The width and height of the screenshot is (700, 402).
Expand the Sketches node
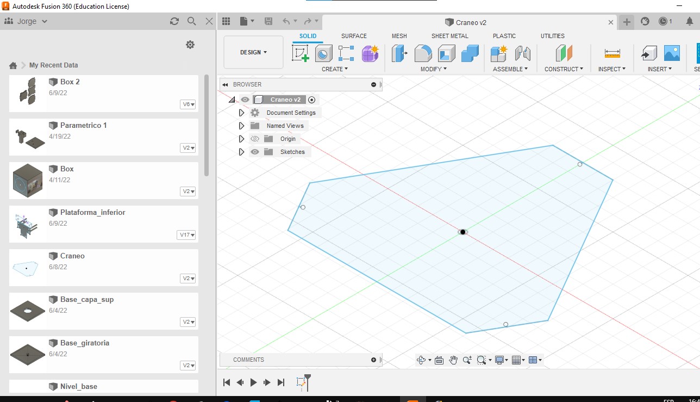[x=242, y=152]
